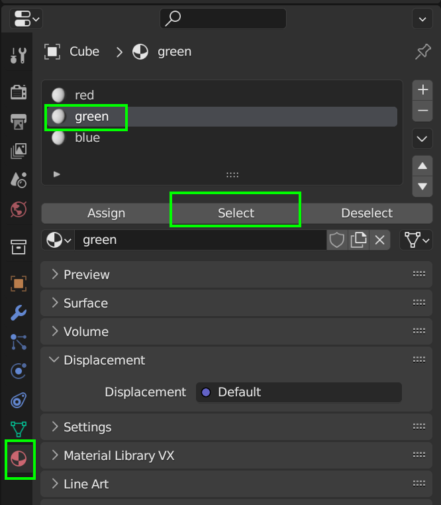
Task: Open the Tool properties tab
Action: [x=18, y=56]
